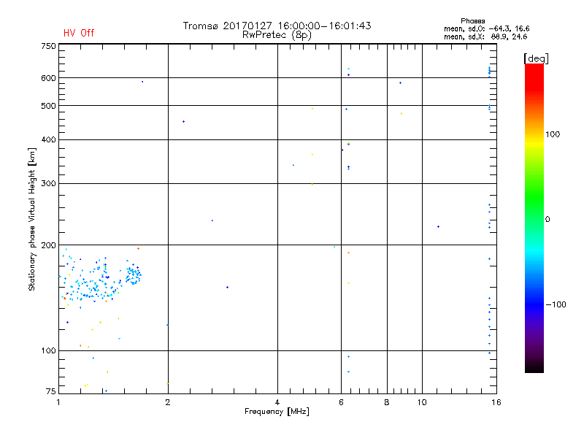Click the '600' y-axis tick label
Image resolution: width=584 pixels, height=438 pixels.
tap(48, 78)
